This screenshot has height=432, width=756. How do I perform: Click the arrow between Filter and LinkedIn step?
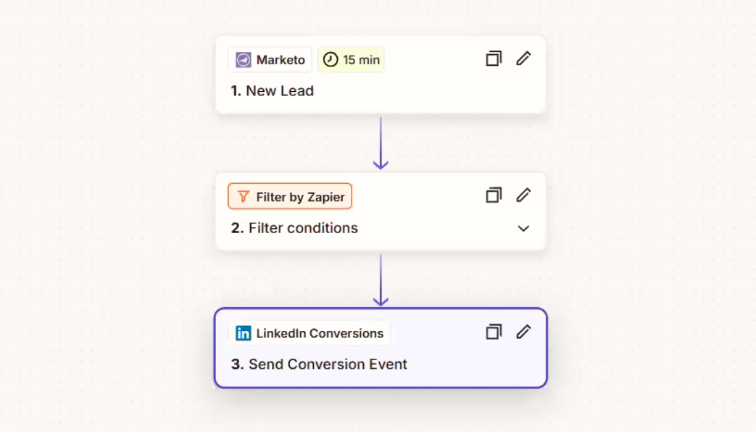(381, 280)
